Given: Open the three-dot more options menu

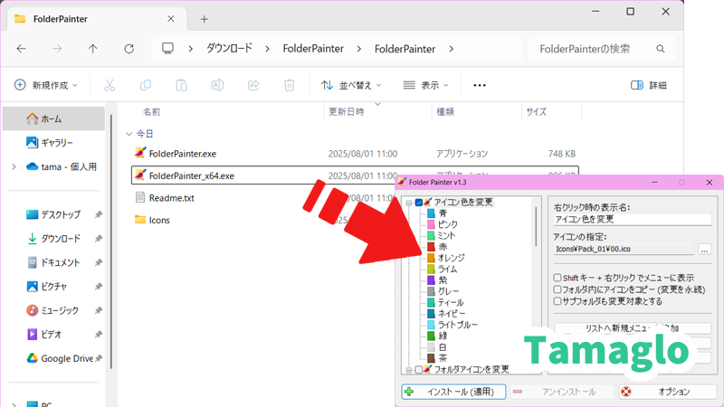Looking at the screenshot, I should 480,85.
